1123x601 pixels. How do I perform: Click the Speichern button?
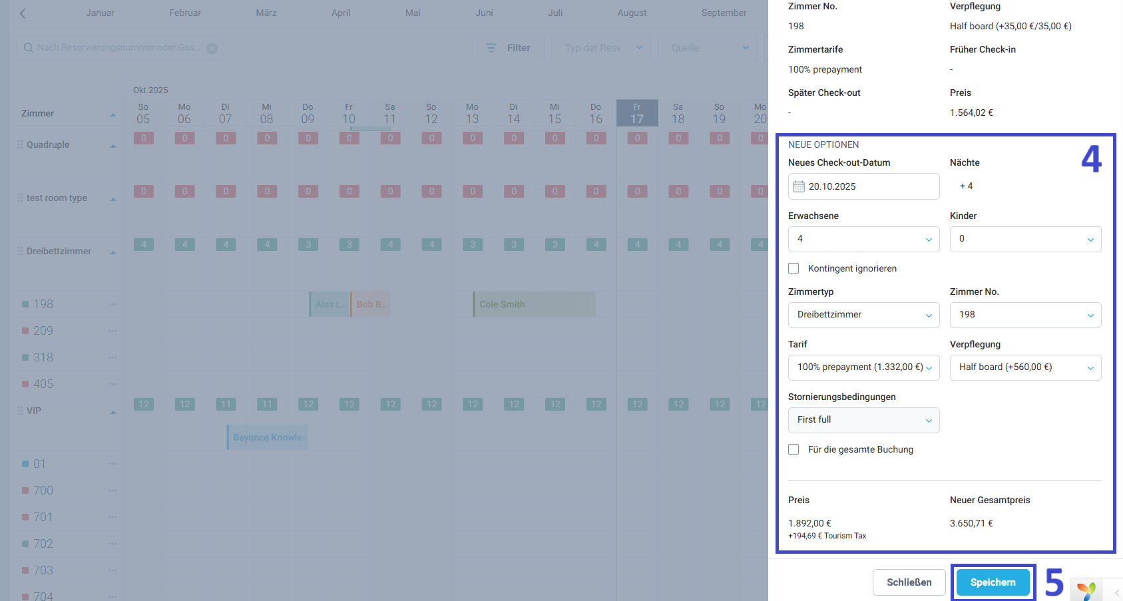pos(993,582)
